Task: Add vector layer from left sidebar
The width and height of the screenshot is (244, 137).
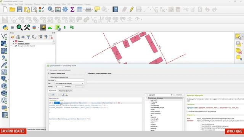Action: (4, 37)
